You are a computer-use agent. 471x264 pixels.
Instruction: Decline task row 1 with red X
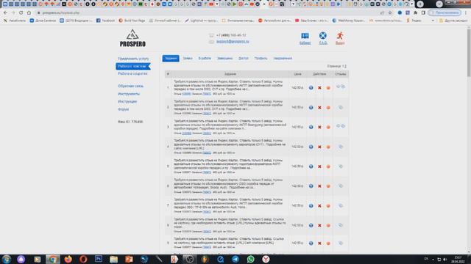(x=319, y=88)
